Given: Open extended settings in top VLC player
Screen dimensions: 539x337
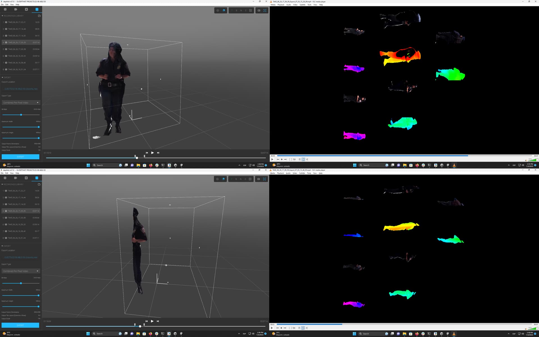Looking at the screenshot, I should coord(294,159).
